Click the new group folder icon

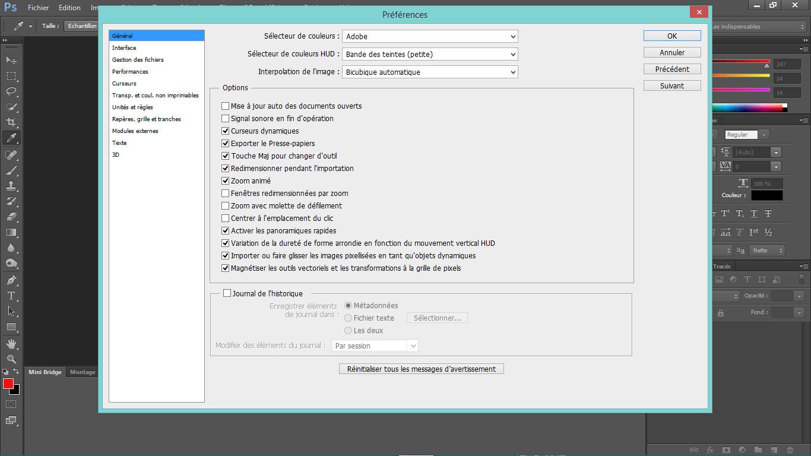point(758,450)
